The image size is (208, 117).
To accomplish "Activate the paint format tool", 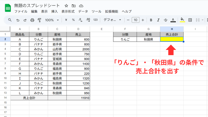I will 40,20.
